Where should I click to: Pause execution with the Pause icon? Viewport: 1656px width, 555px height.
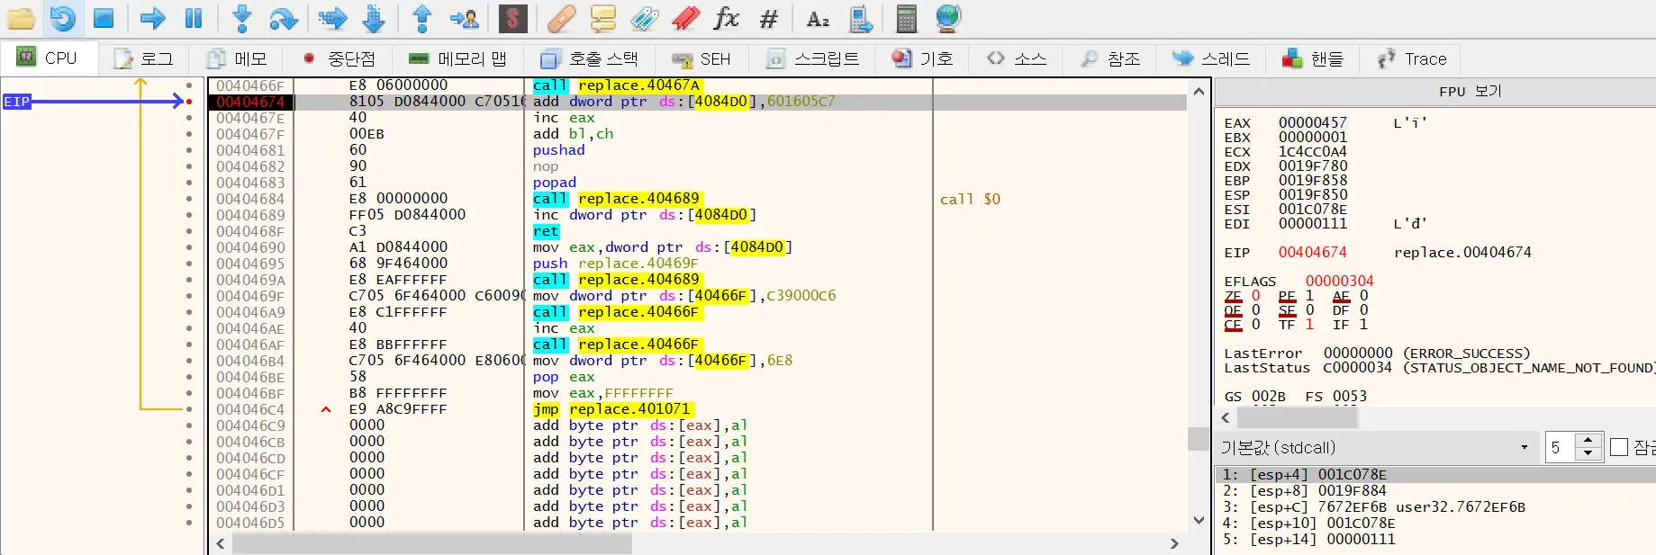click(194, 18)
